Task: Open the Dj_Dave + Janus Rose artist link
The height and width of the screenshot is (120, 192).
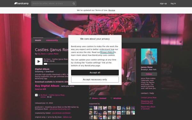Action: click(48, 54)
